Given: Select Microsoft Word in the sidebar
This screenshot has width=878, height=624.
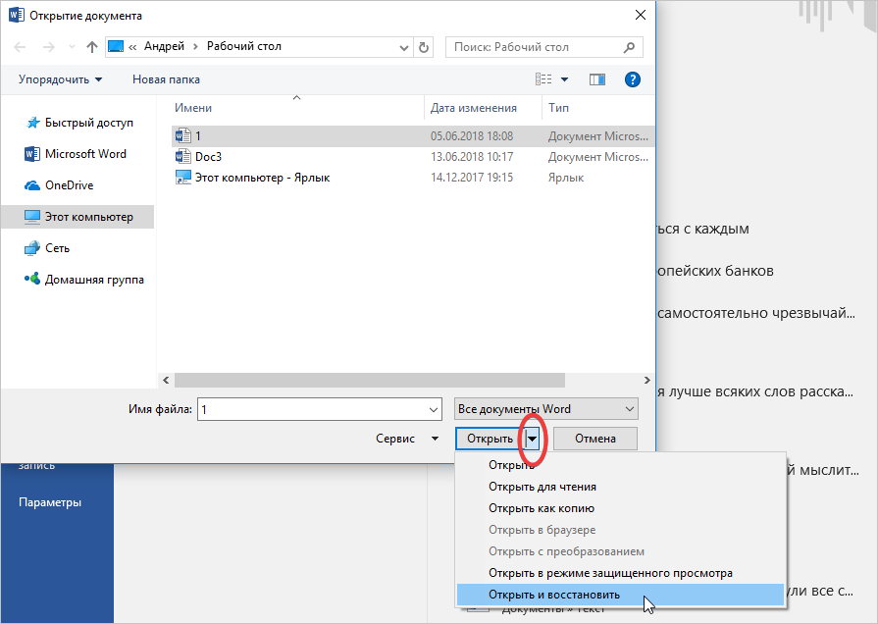Looking at the screenshot, I should tap(84, 154).
